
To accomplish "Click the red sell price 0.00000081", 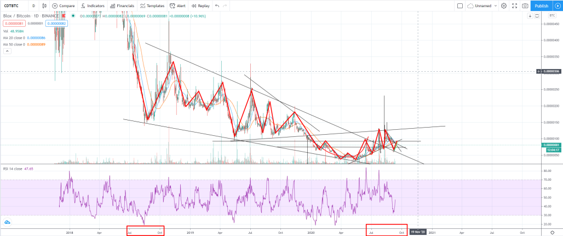I will pos(14,23).
